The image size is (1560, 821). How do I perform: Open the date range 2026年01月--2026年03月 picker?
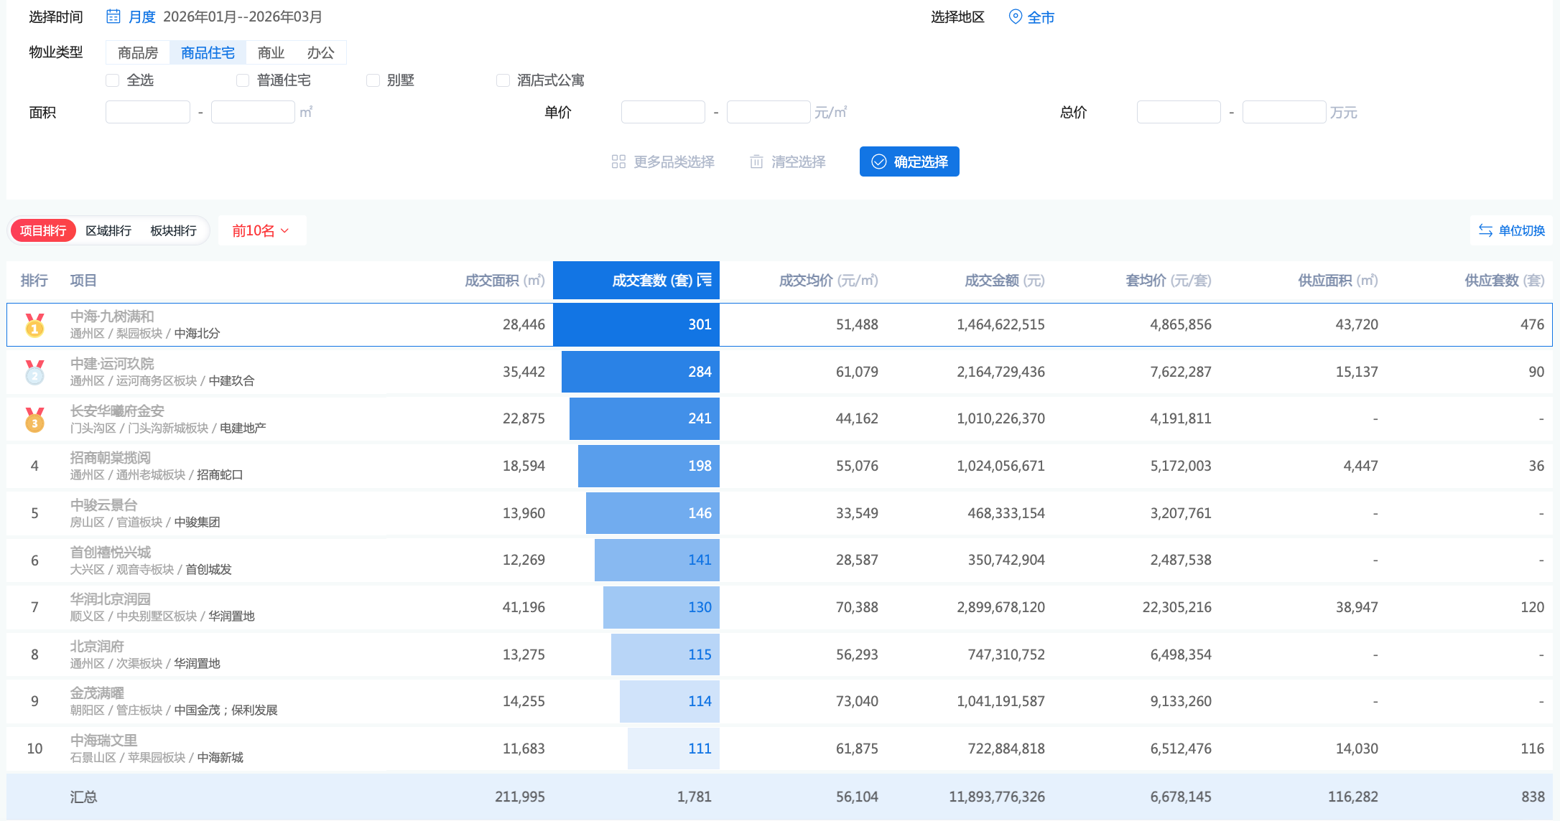click(x=242, y=17)
